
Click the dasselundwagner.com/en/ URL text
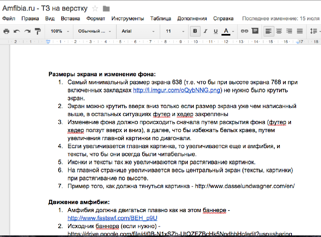[245, 186]
